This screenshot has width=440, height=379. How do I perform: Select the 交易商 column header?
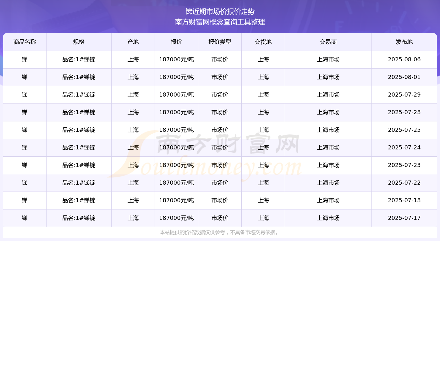328,42
